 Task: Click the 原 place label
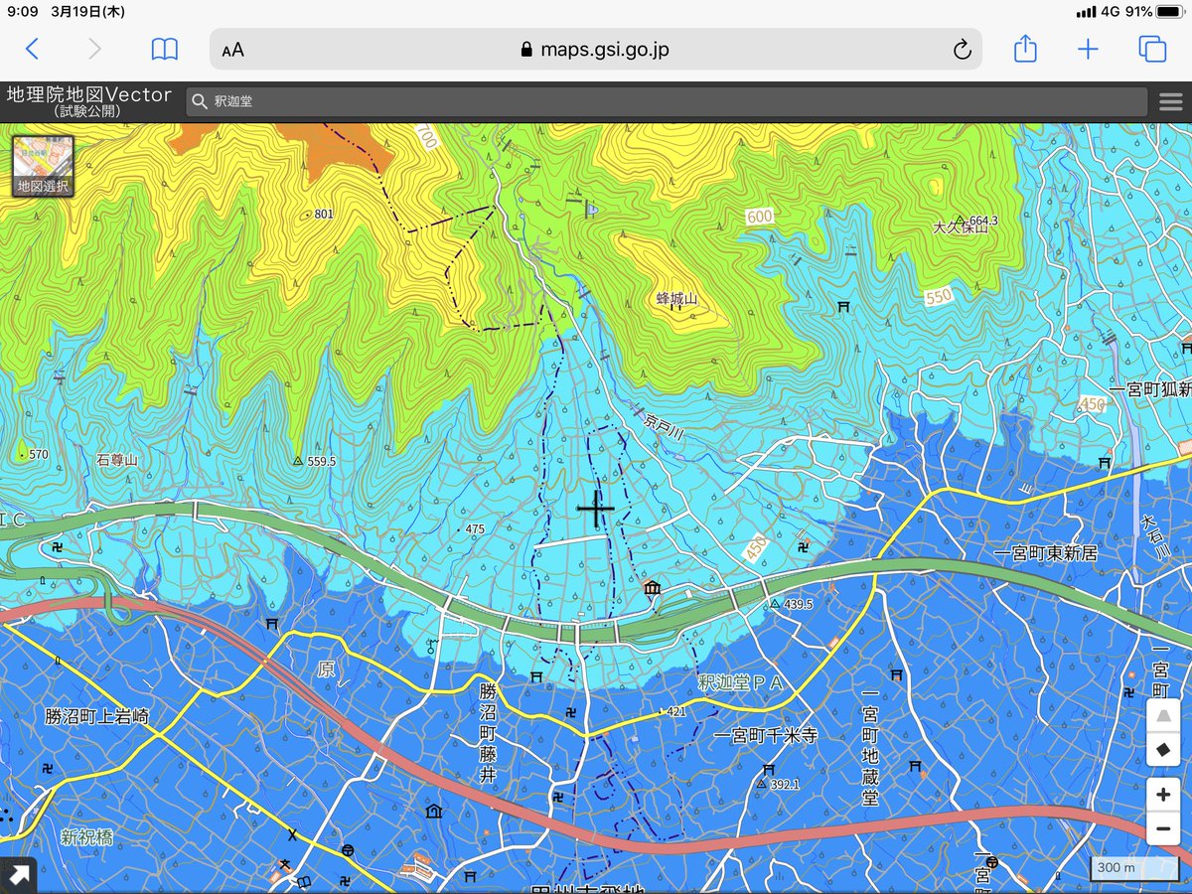(x=326, y=670)
